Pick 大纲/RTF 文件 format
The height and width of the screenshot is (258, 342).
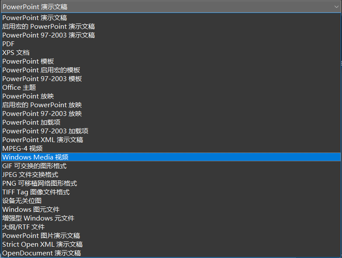click(x=171, y=227)
